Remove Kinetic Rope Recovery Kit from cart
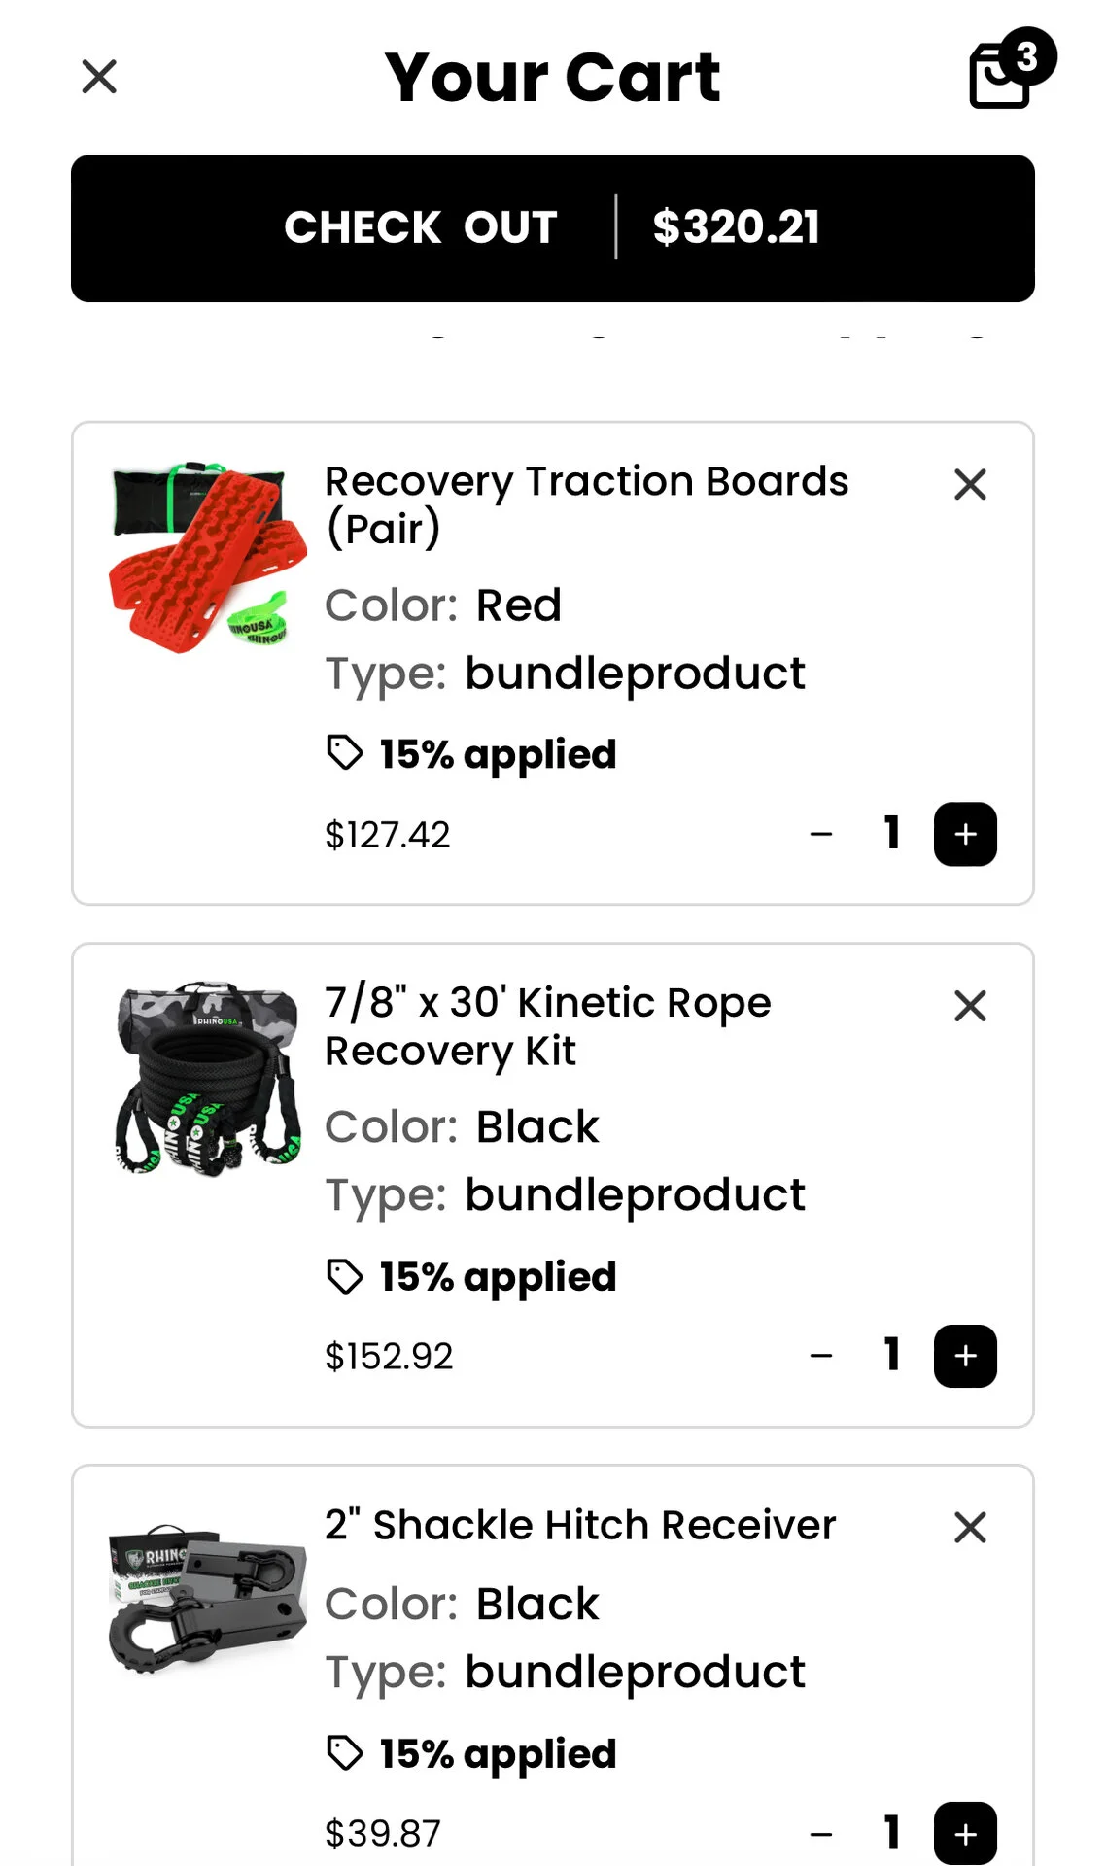Viewport: 1106px width, 1866px height. (970, 1006)
